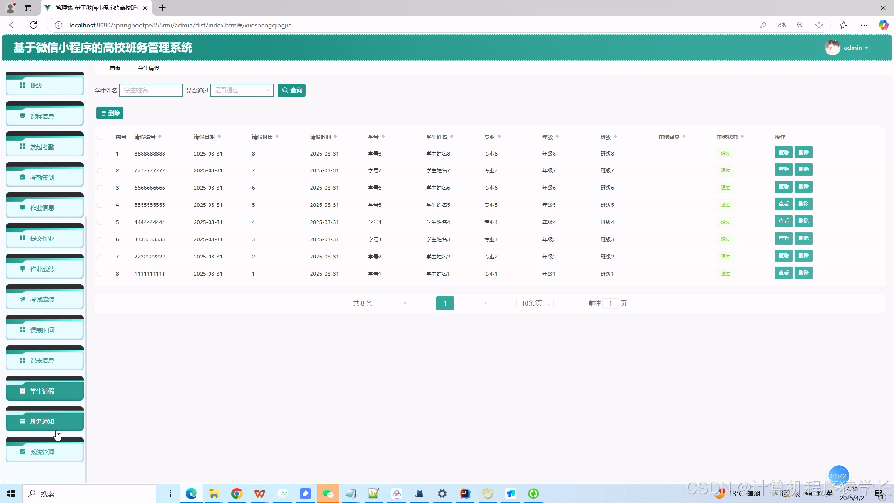
Task: Click 查看 button for 学生姓名7 row
Action: [x=784, y=170]
